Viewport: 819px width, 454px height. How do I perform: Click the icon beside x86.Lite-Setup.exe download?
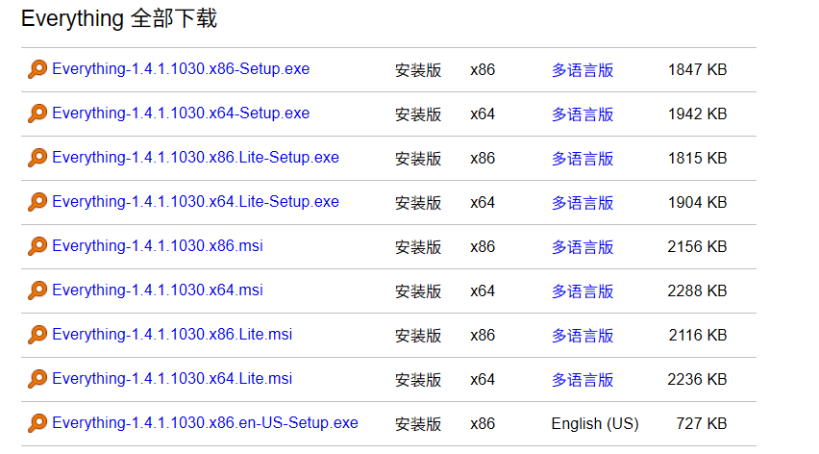(37, 158)
